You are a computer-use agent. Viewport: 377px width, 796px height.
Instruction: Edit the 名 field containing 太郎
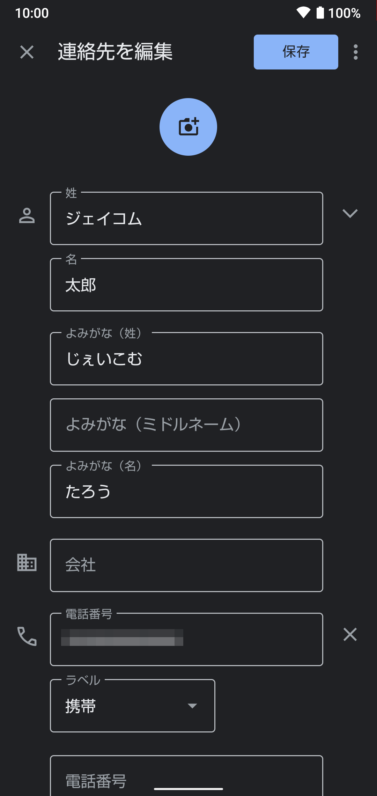point(186,285)
